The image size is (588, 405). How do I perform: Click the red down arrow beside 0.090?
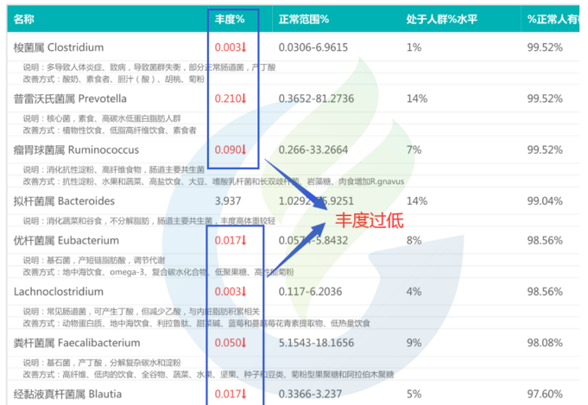(x=243, y=149)
